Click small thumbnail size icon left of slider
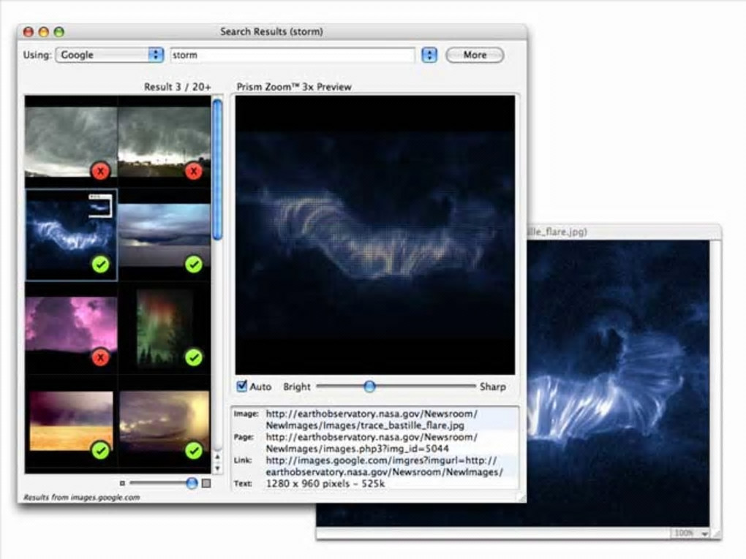746x559 pixels. (x=122, y=483)
